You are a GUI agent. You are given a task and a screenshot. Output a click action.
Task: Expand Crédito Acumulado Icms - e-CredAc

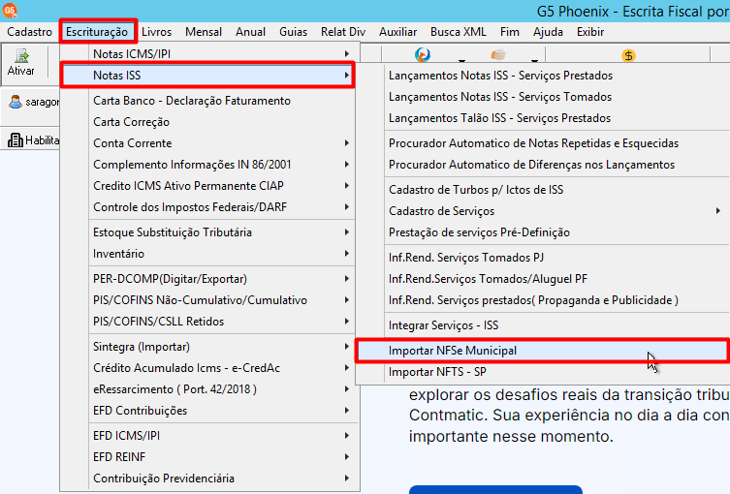coord(207,368)
